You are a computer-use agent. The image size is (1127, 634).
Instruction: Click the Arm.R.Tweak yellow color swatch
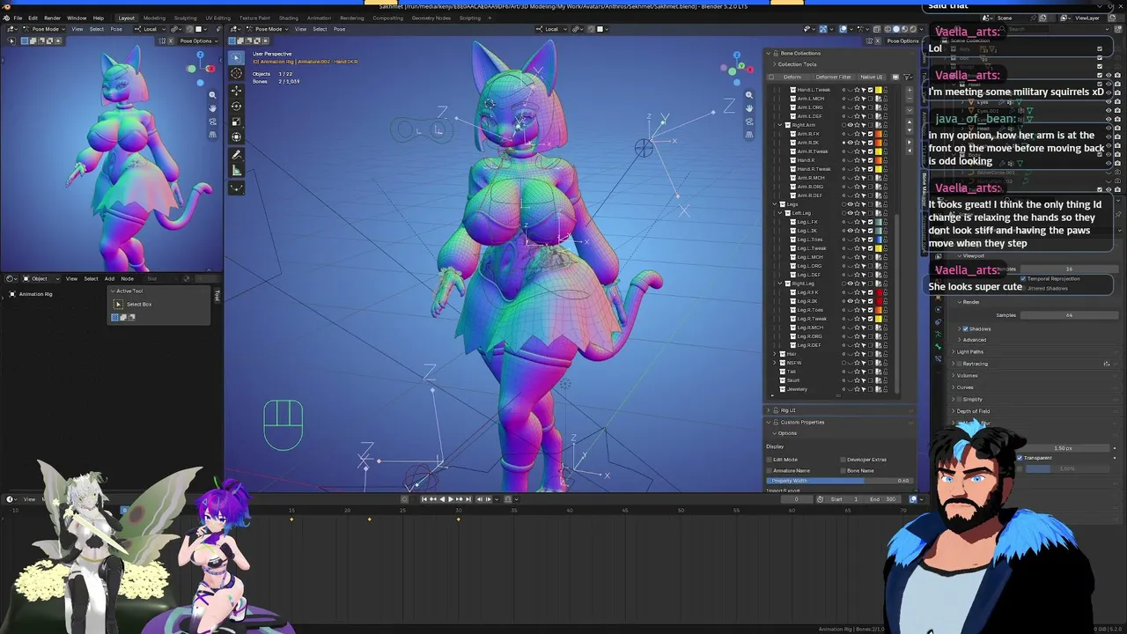[878, 151]
